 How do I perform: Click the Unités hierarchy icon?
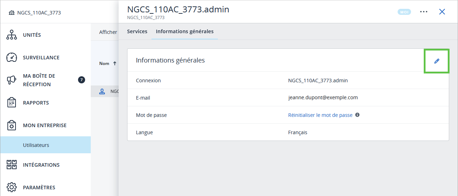point(12,35)
